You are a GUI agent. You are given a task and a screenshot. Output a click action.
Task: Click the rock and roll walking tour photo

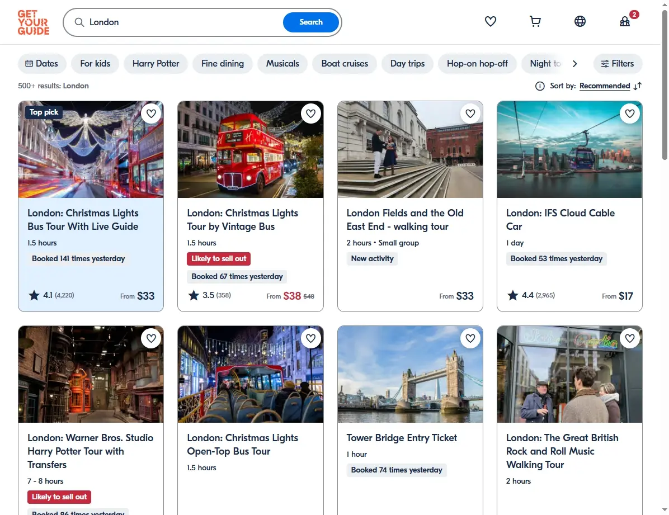(569, 374)
